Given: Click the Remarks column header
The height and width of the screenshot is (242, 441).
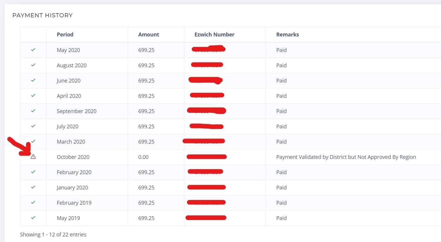Looking at the screenshot, I should point(287,34).
